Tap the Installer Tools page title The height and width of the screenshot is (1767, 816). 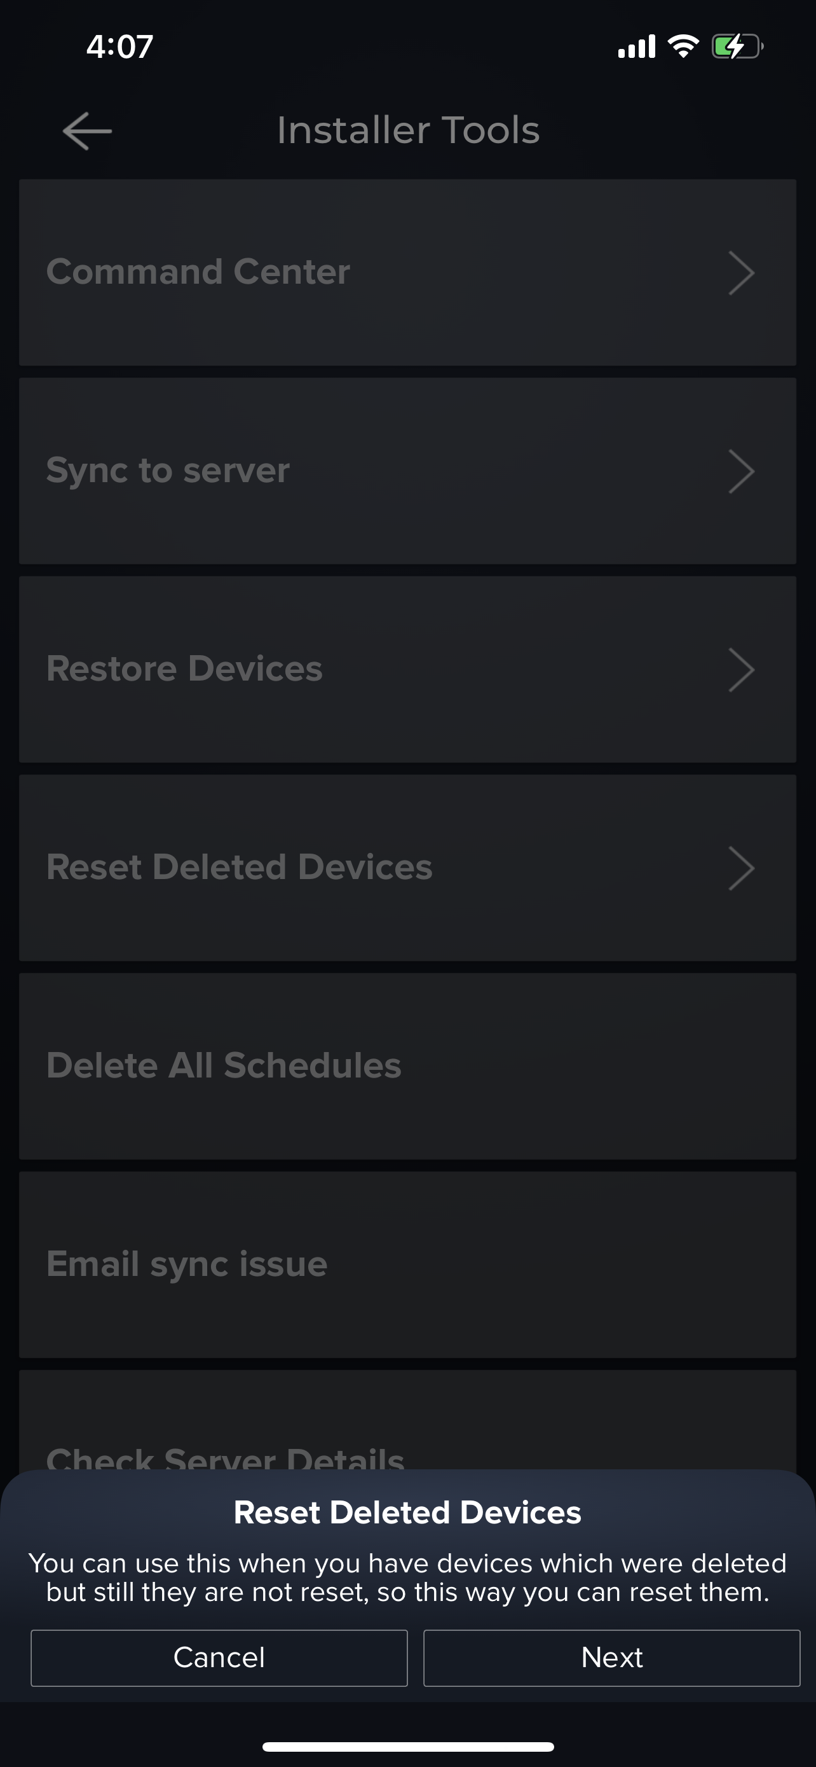click(x=409, y=130)
